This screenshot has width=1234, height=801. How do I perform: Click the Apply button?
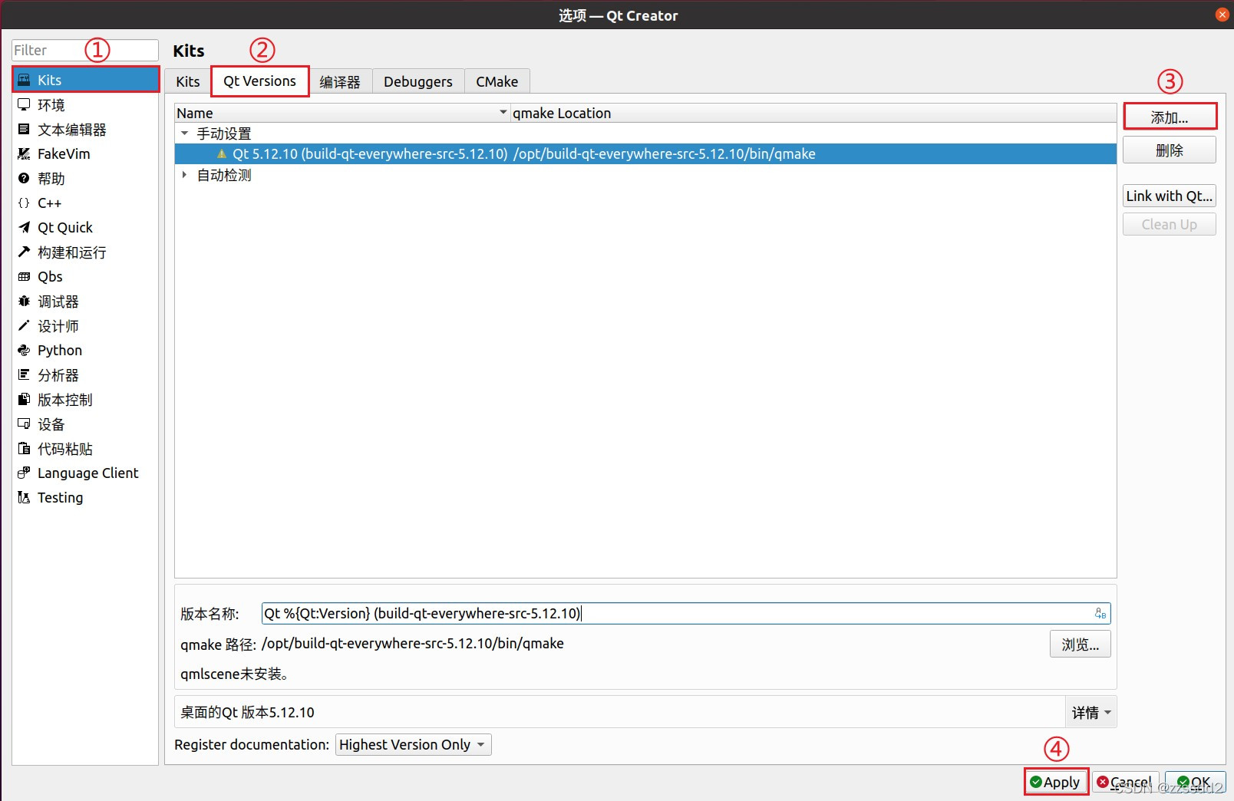coord(1056,782)
